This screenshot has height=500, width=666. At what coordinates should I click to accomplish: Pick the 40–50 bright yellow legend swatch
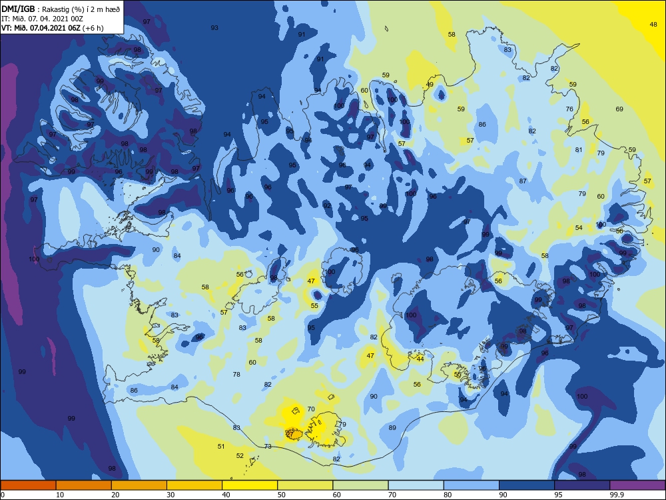click(x=250, y=485)
